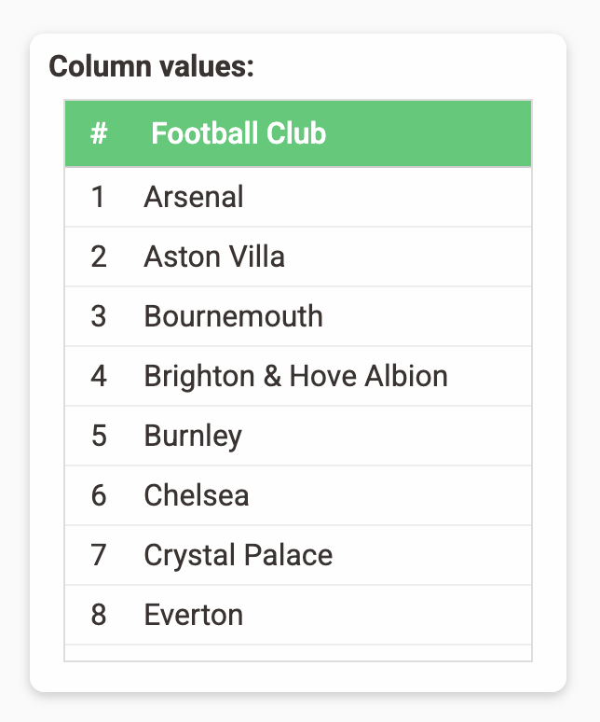The width and height of the screenshot is (600, 722).
Task: Select the Burnley row
Action: [x=298, y=436]
